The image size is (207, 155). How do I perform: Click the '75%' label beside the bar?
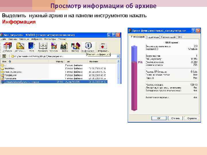[x=140, y=62]
